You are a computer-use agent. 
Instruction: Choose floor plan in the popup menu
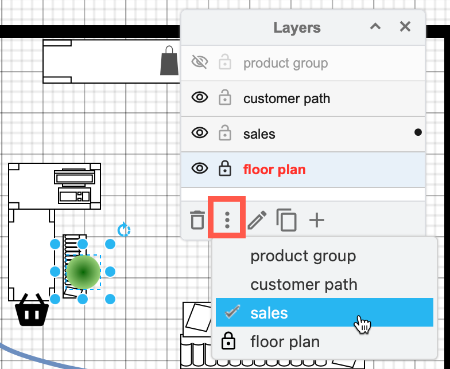324,341
